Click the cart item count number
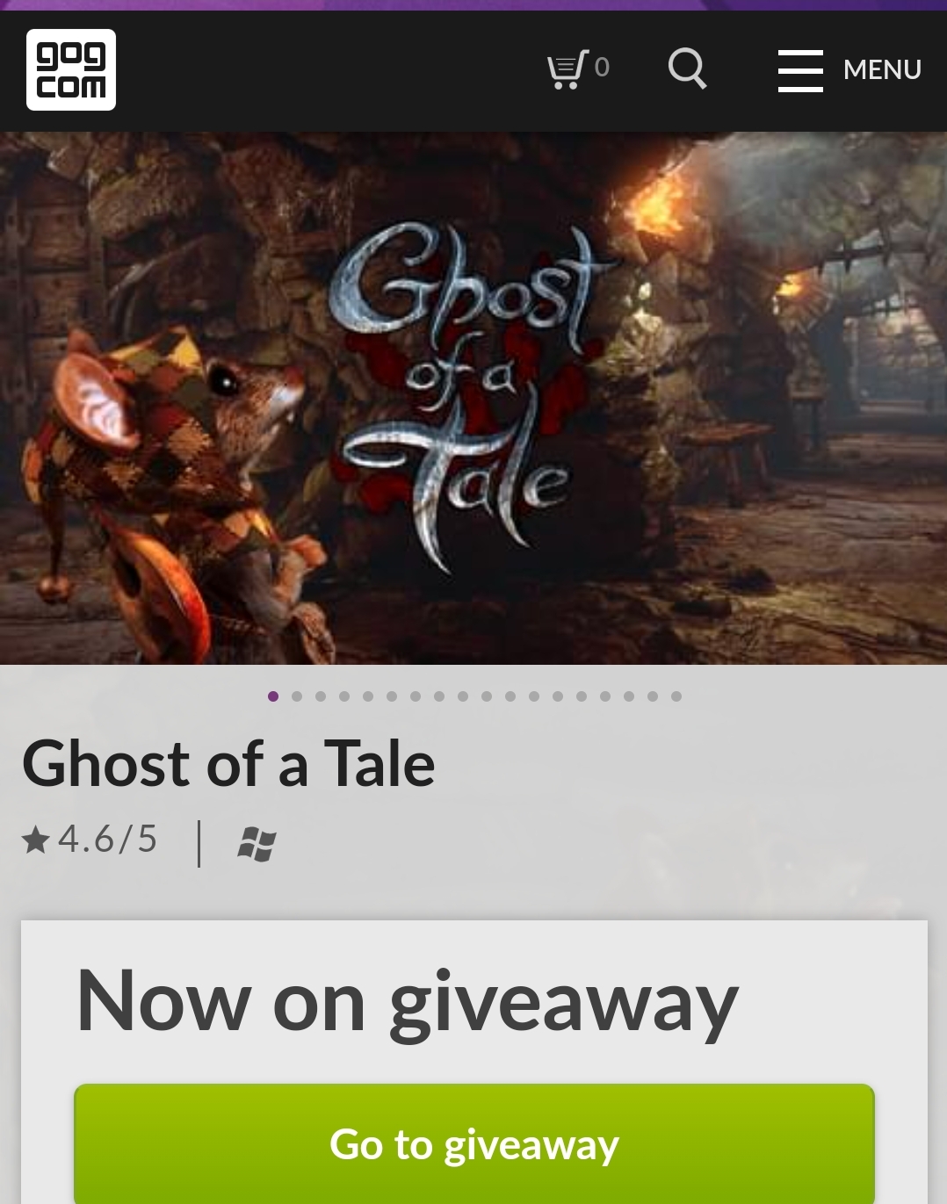947x1204 pixels. 602,68
